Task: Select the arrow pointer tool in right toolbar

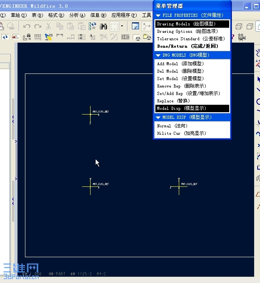Action: click(258, 79)
